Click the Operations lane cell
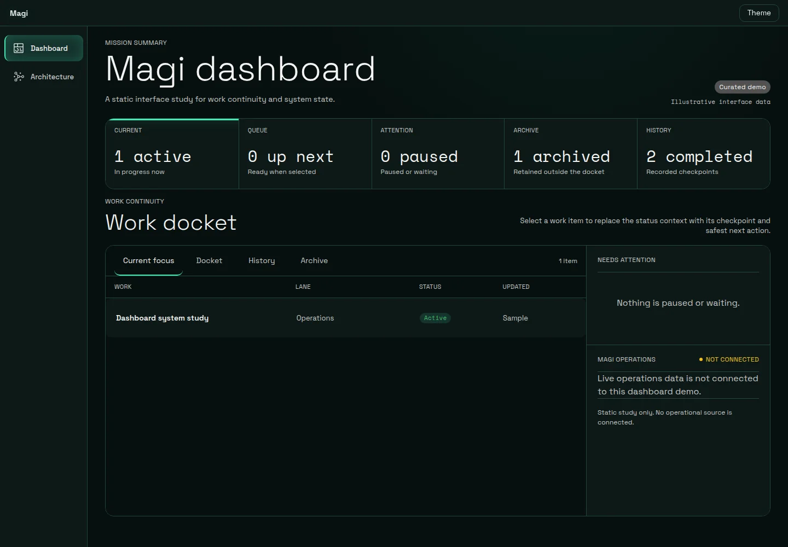Image resolution: width=788 pixels, height=547 pixels. pos(315,318)
